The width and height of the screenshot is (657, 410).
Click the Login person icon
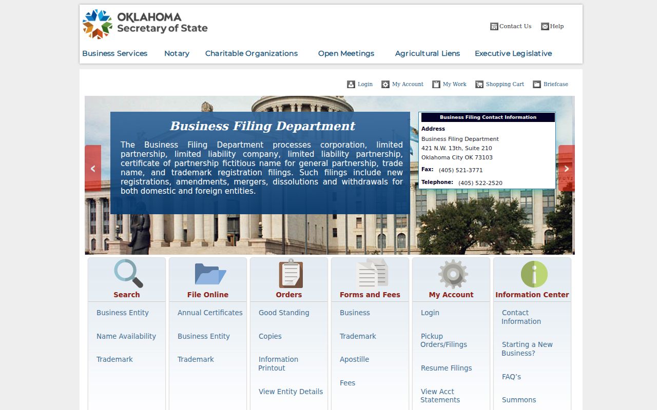pos(351,85)
